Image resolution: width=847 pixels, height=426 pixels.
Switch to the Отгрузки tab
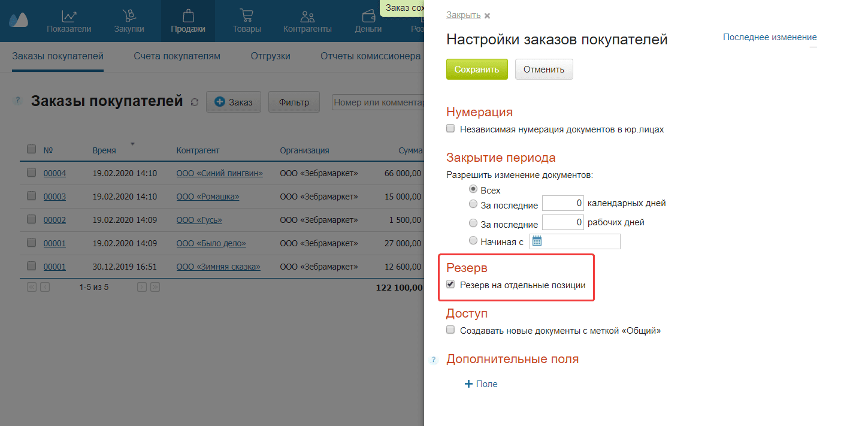(271, 56)
